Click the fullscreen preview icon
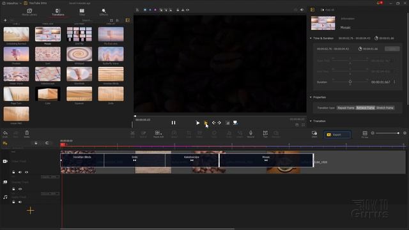Viewport: 409px width, 230px height. [x=303, y=125]
